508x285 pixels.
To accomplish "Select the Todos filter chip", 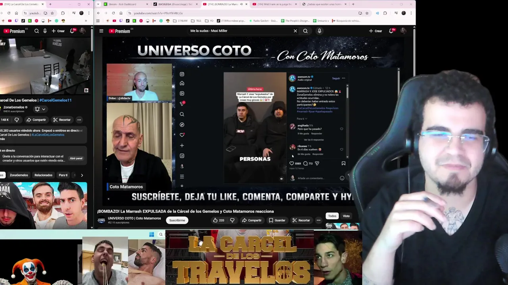I will pyautogui.click(x=332, y=216).
